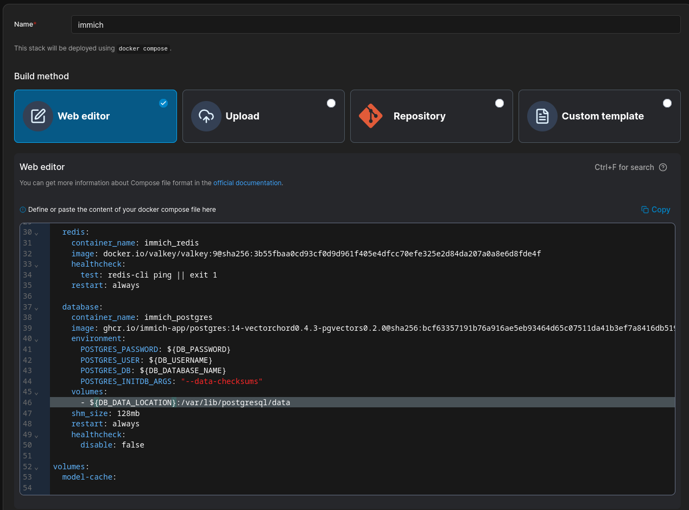689x510 pixels.
Task: Click the 'immich_redis' container name text
Action: click(172, 243)
